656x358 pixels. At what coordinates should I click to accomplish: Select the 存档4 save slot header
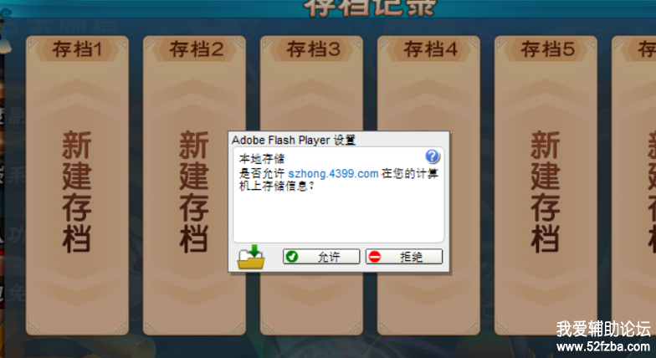(428, 50)
